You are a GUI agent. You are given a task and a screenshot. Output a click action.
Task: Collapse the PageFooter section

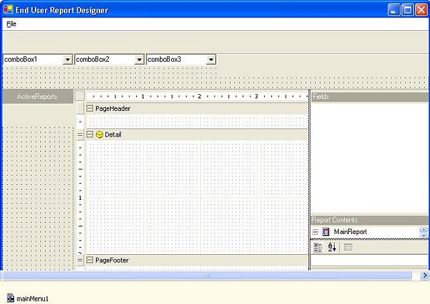pyautogui.click(x=89, y=260)
